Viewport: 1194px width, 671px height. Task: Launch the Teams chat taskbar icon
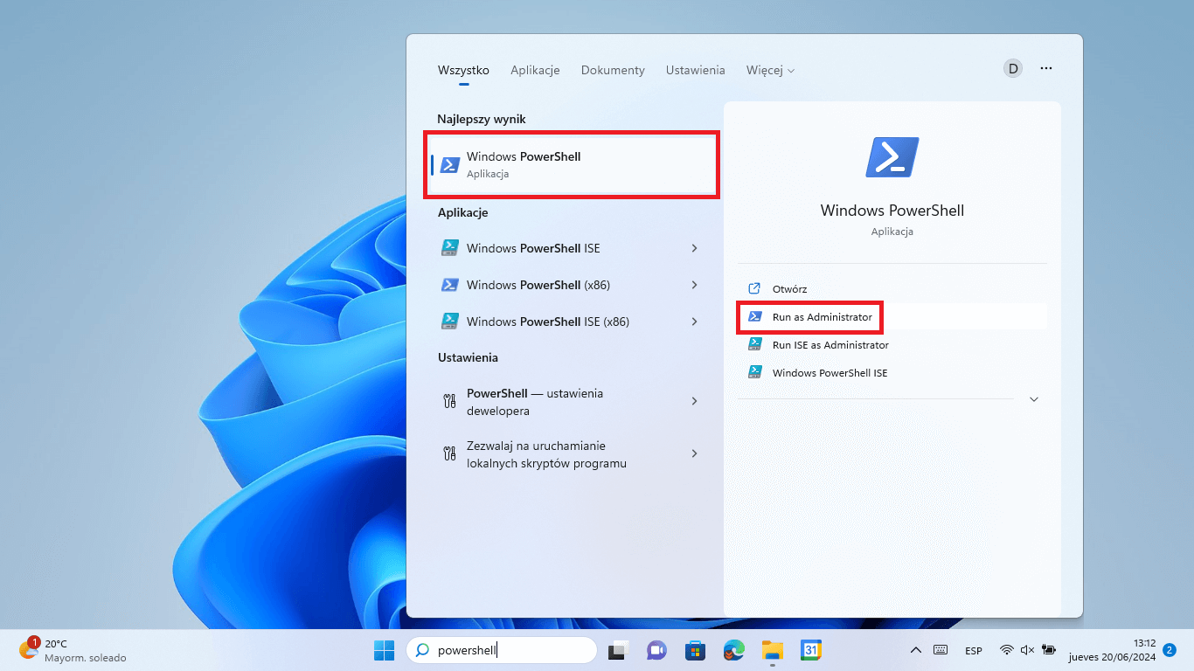point(656,650)
